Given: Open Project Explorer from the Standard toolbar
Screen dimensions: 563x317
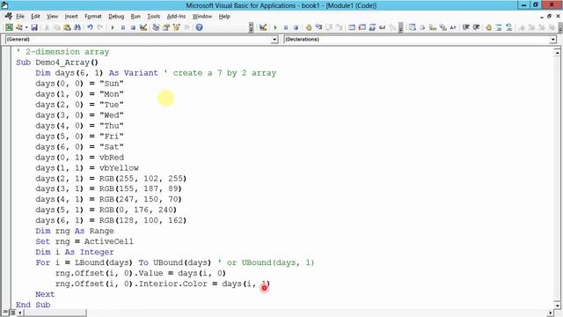Looking at the screenshot, I should point(156,27).
